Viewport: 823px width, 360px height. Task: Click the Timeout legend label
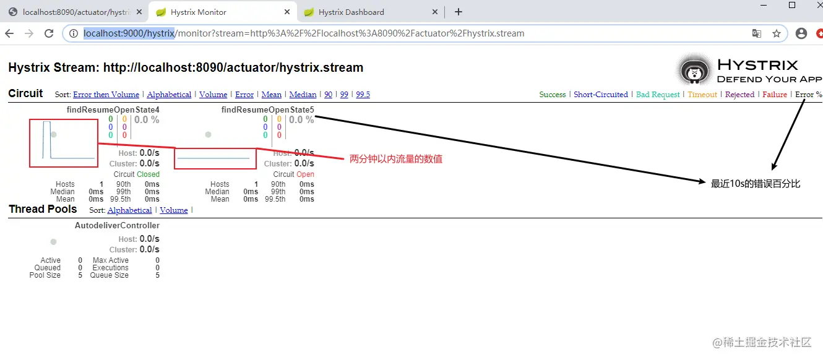(x=702, y=95)
